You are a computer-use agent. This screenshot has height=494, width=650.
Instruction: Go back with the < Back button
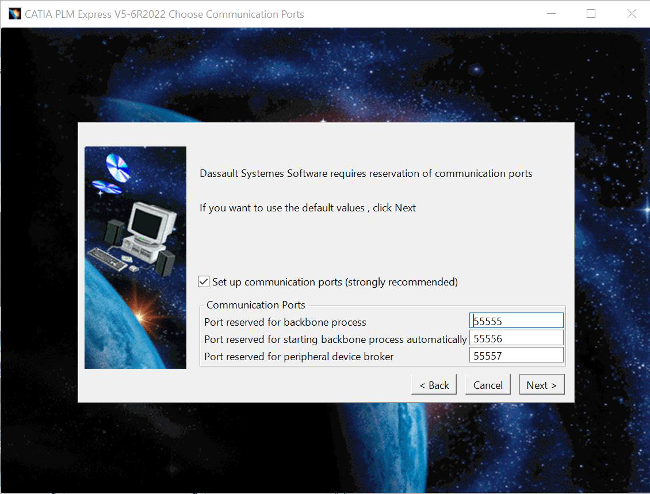coord(434,385)
